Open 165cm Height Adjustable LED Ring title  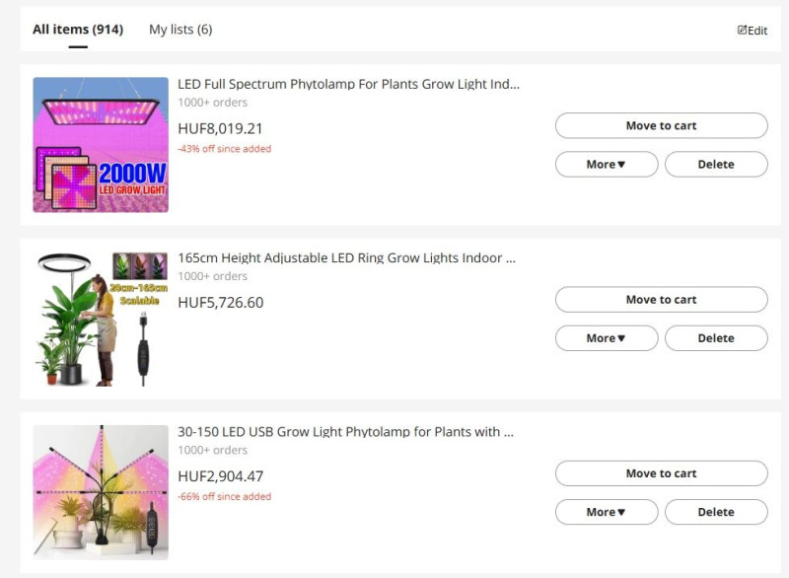(x=346, y=258)
